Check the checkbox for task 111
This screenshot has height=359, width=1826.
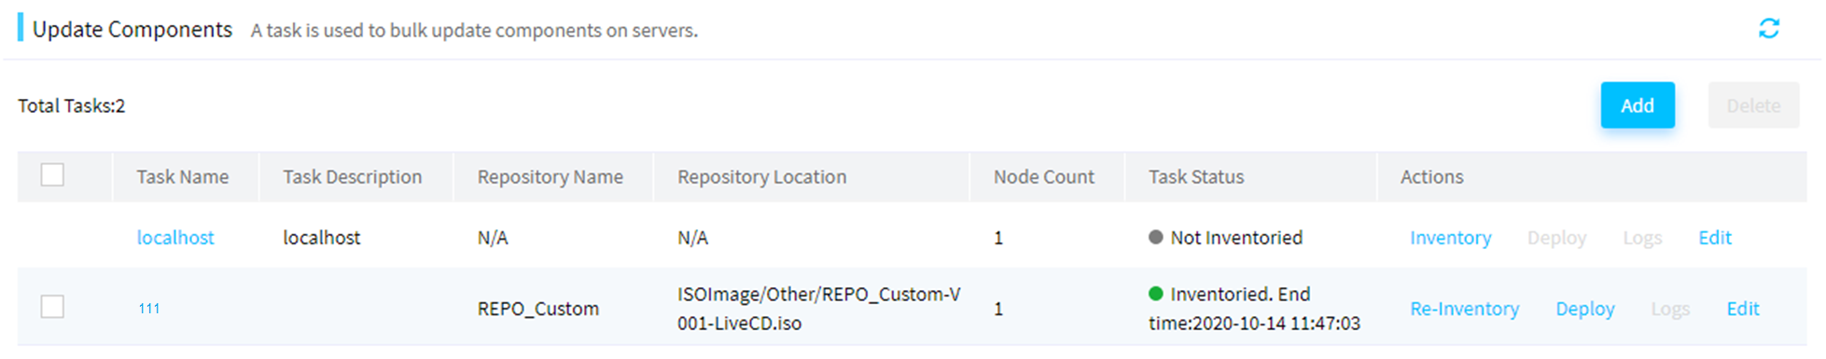point(52,307)
